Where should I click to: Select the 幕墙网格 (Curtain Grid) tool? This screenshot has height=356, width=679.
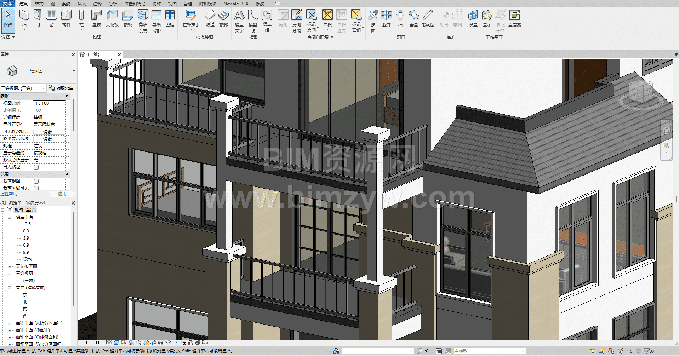click(156, 21)
